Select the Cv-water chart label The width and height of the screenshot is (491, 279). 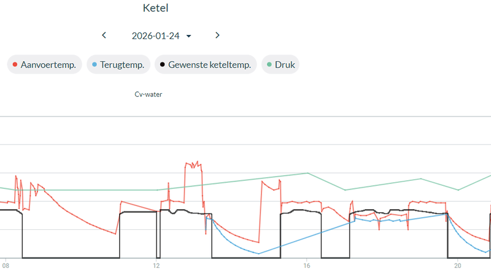[149, 94]
